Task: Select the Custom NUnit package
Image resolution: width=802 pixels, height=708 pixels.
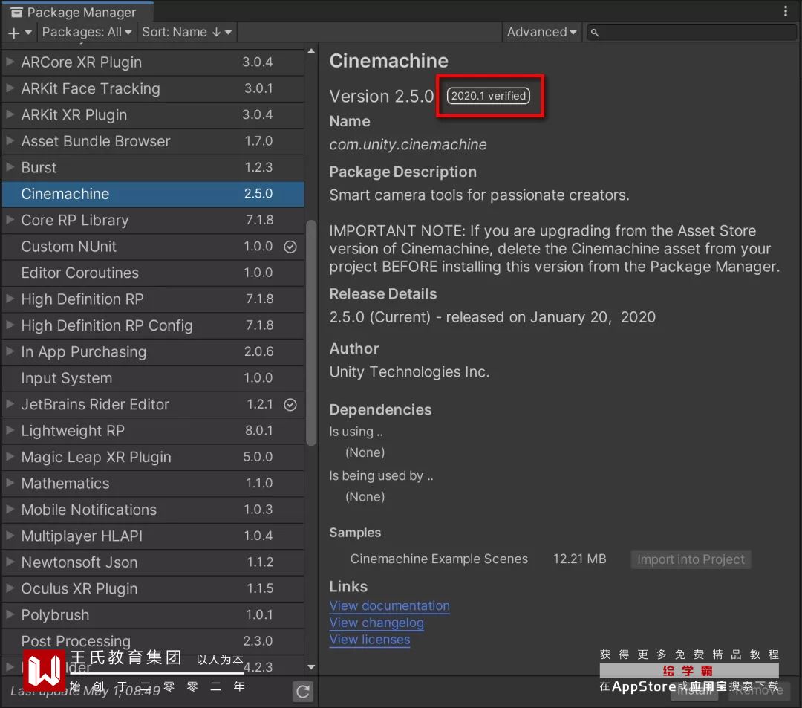Action: coord(154,247)
